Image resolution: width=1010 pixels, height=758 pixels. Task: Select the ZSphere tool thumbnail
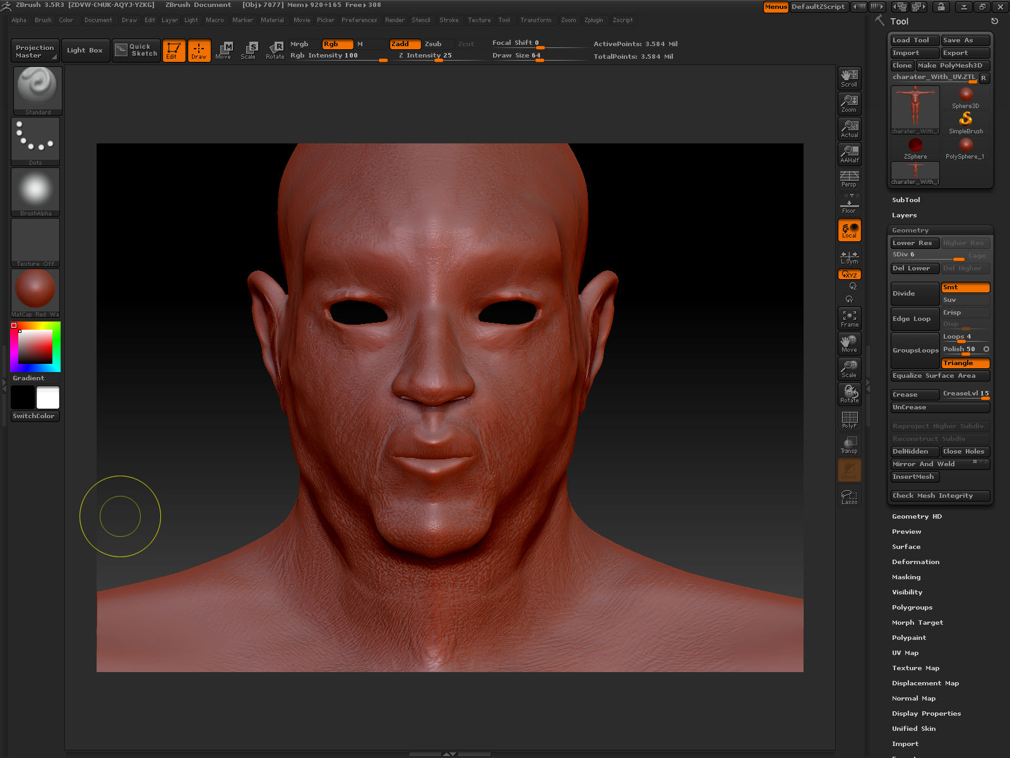[915, 148]
